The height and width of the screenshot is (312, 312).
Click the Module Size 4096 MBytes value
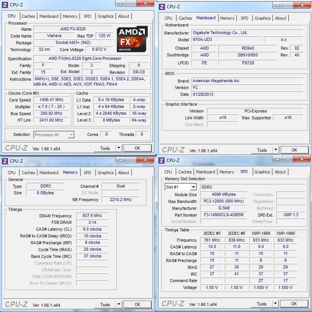224,194
